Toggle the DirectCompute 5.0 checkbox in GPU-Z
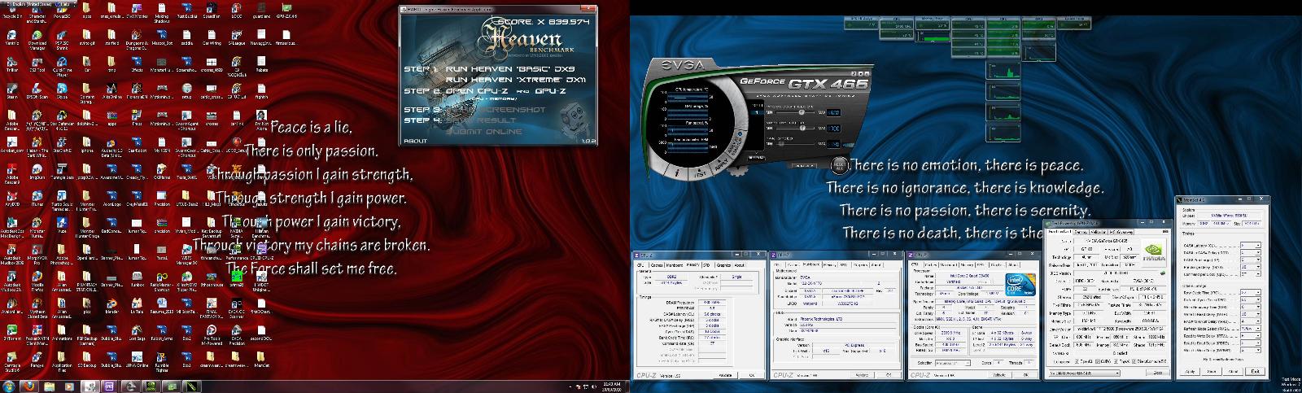 point(1134,361)
